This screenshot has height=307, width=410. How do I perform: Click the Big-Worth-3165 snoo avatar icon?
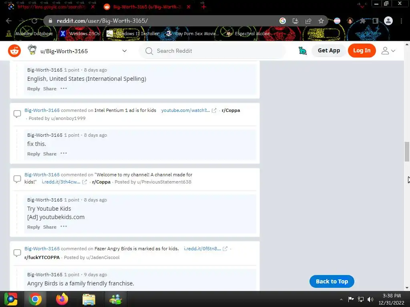[x=32, y=50]
